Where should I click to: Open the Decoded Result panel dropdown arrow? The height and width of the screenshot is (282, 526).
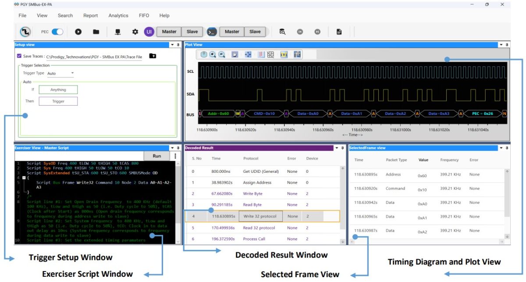coord(337,148)
